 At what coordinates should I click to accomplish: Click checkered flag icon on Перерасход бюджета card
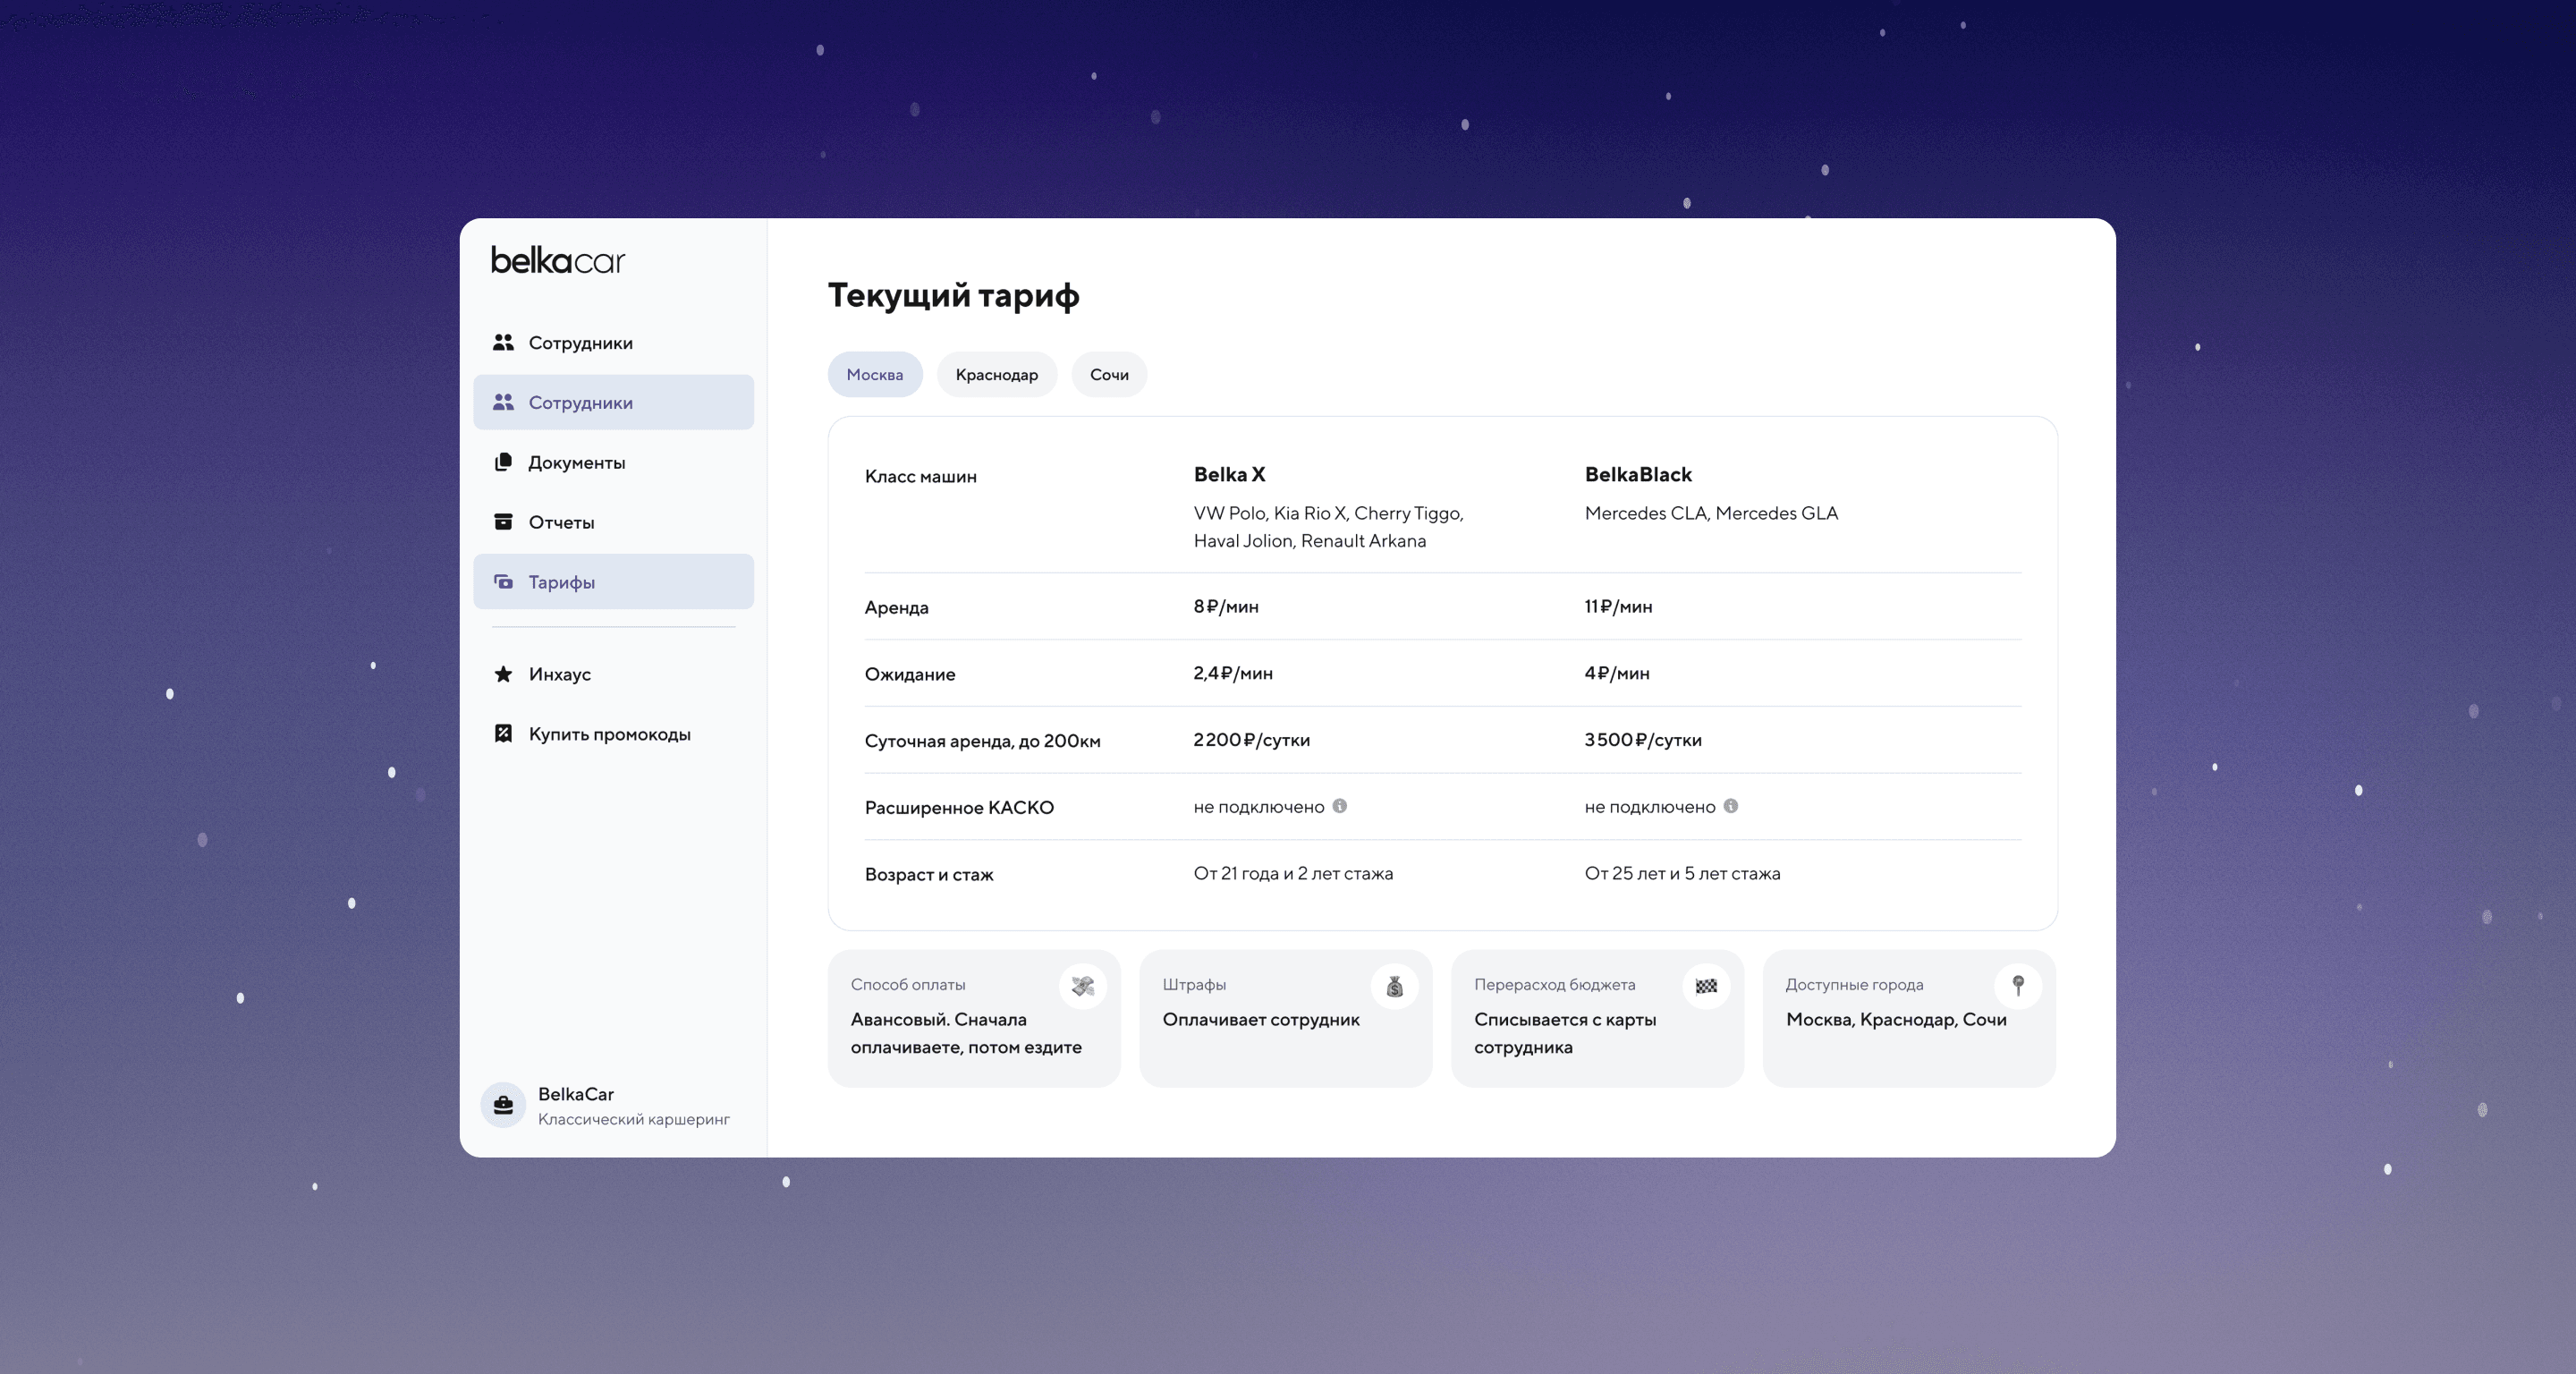[1706, 986]
